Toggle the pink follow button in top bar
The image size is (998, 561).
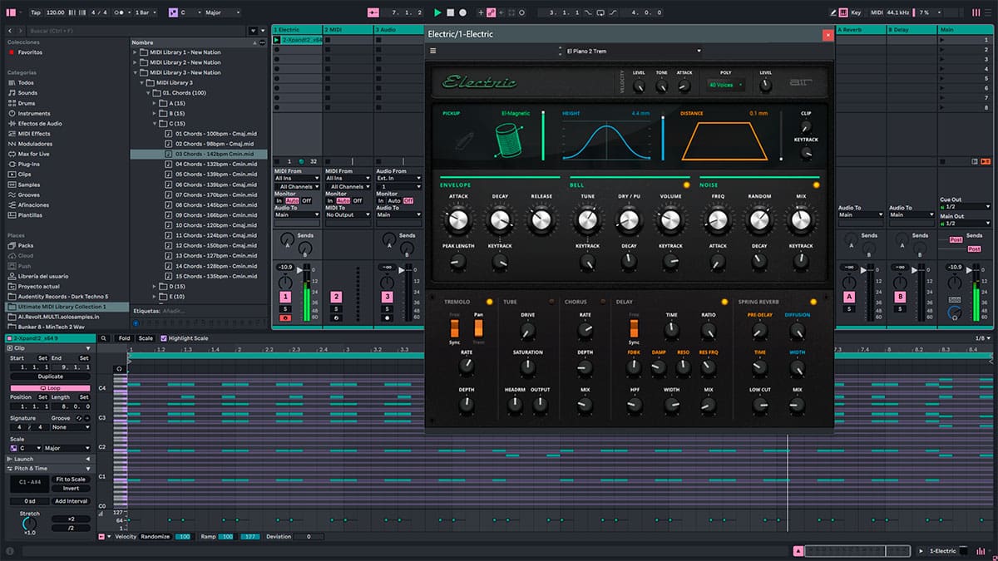[x=373, y=12]
